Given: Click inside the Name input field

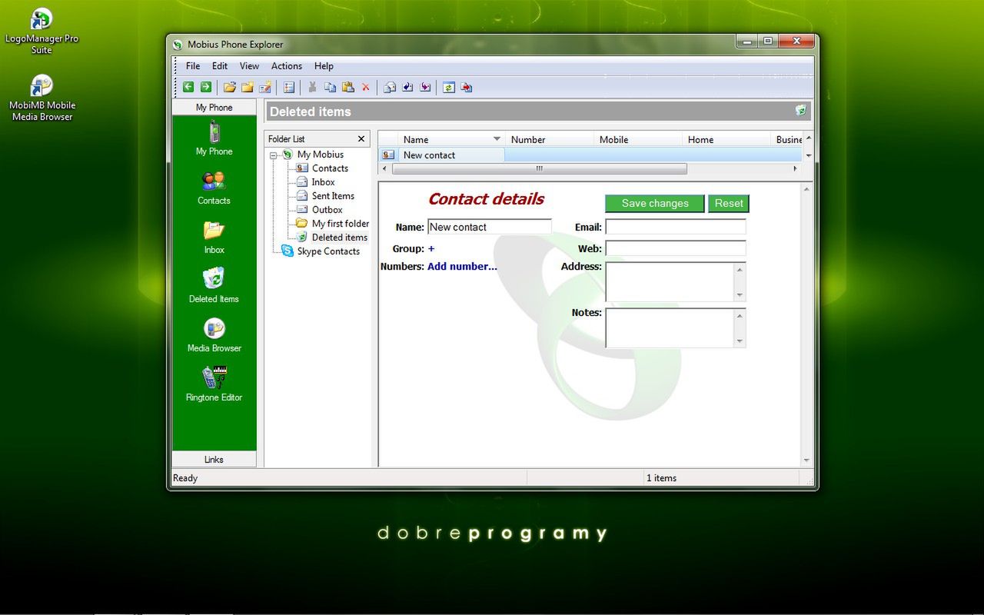Looking at the screenshot, I should click(x=489, y=226).
